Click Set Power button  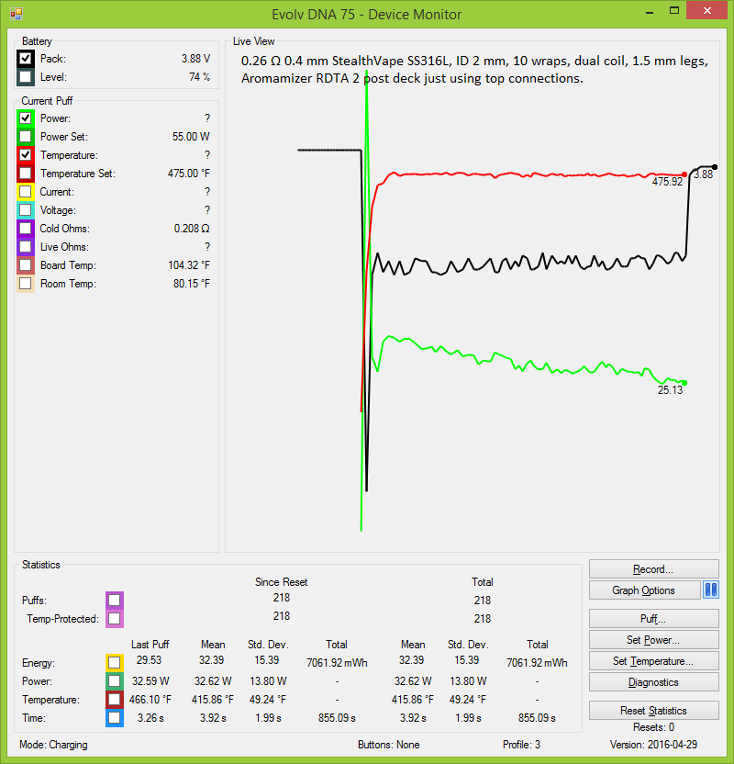click(653, 640)
